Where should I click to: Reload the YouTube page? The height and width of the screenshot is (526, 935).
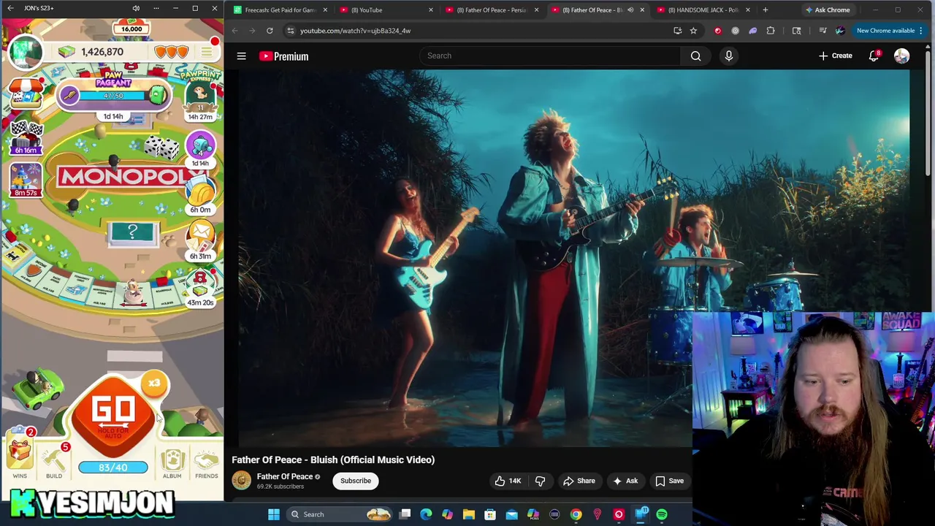270,31
